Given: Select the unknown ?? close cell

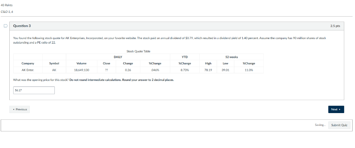Looking at the screenshot, I should pyautogui.click(x=106, y=70).
